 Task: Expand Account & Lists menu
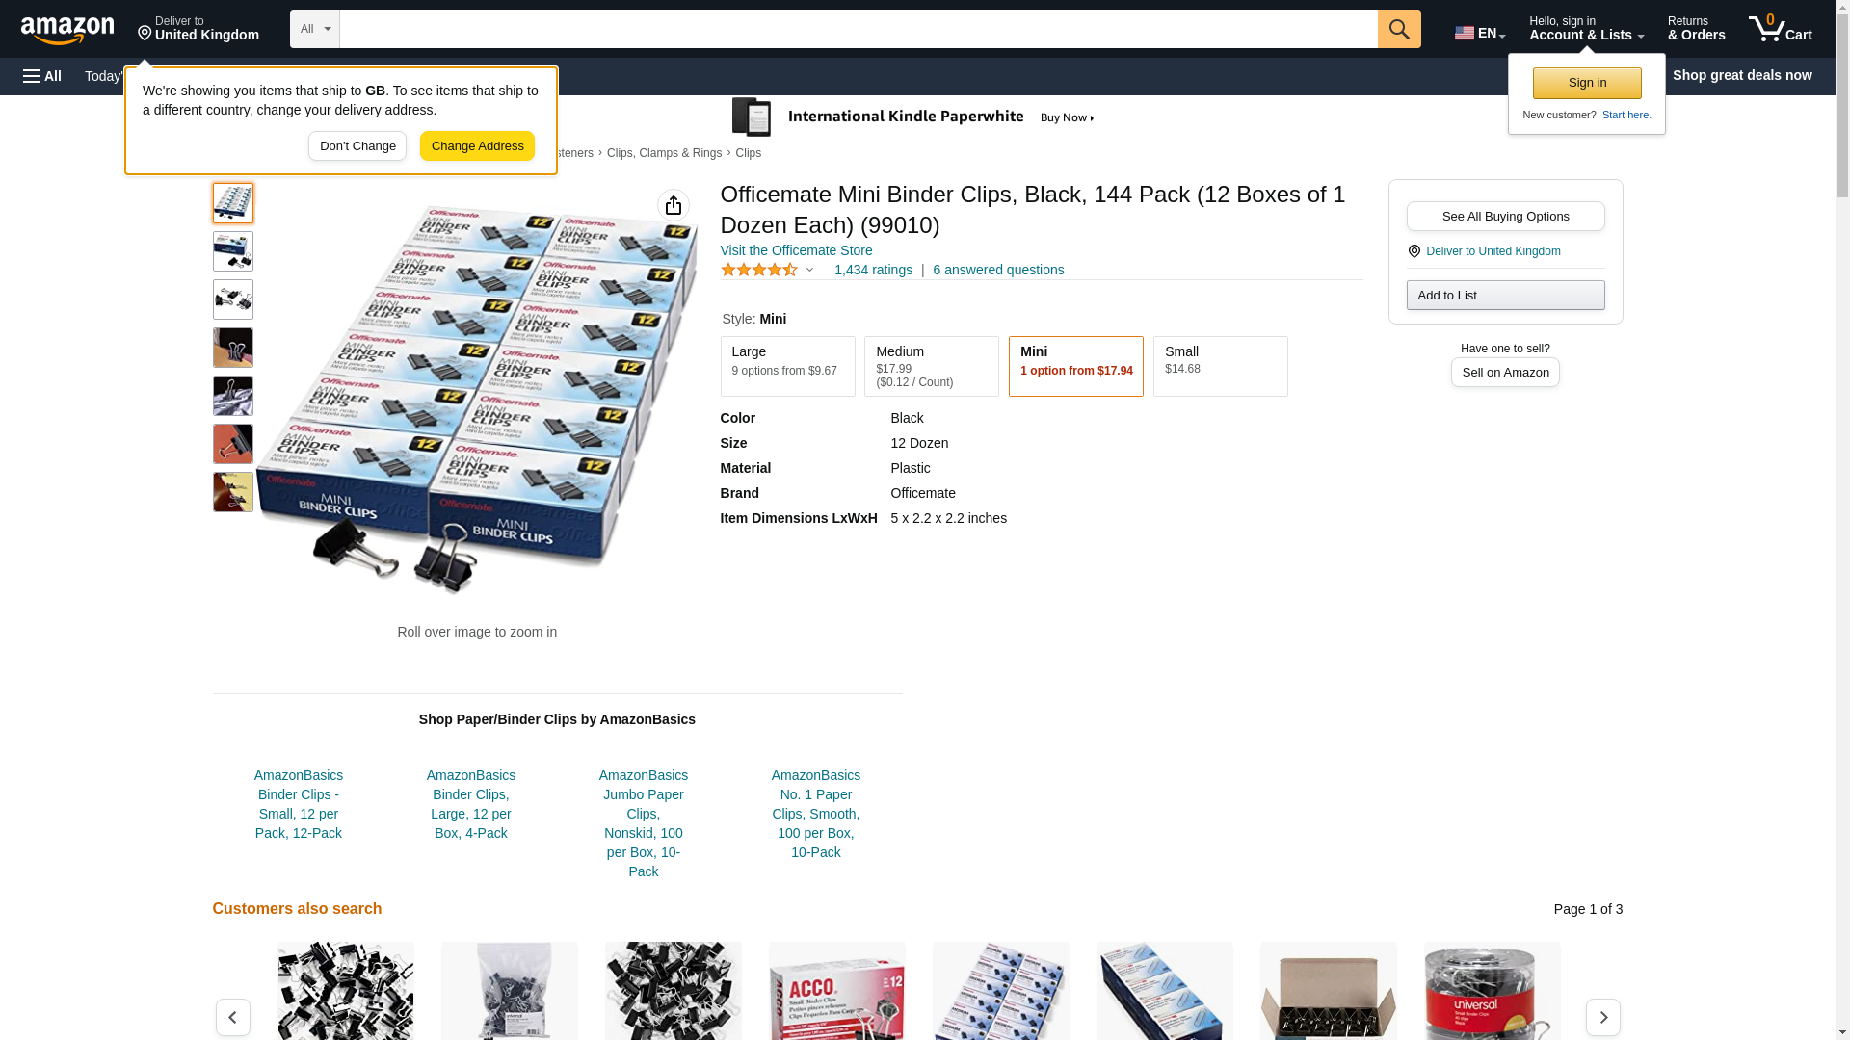pyautogui.click(x=1586, y=29)
